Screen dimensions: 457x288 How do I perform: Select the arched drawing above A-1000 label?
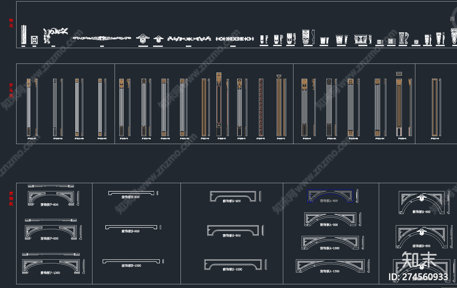pyautogui.click(x=330, y=243)
